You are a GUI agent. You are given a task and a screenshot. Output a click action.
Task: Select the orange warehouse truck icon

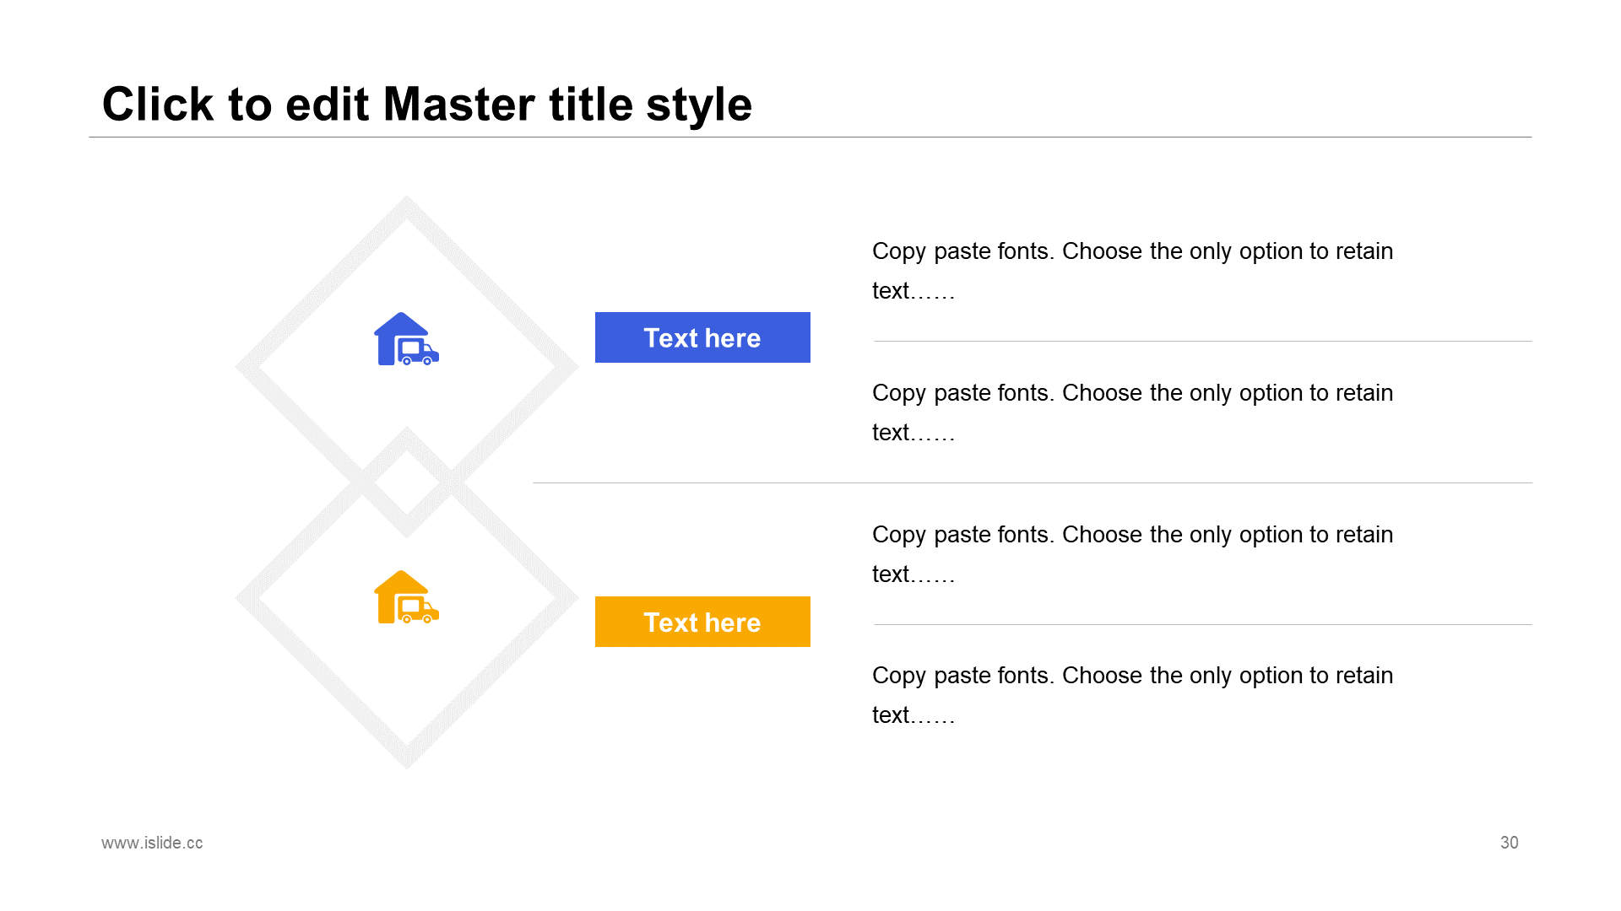pyautogui.click(x=406, y=597)
